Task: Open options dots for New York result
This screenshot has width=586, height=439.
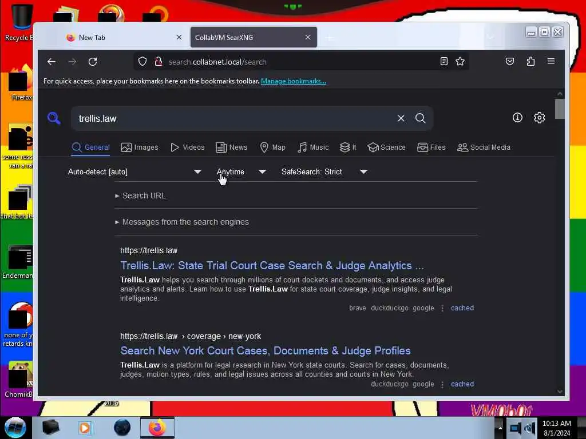Action: 442,384
